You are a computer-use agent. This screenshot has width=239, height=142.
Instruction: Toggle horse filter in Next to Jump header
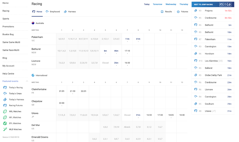221,4
